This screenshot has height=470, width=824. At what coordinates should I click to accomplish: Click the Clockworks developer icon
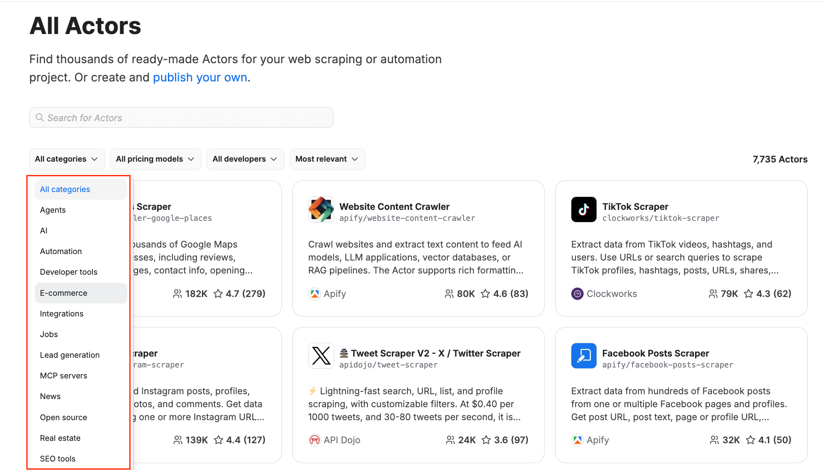coord(577,293)
